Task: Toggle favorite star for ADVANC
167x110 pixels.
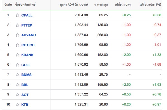Action: (x=17, y=35)
